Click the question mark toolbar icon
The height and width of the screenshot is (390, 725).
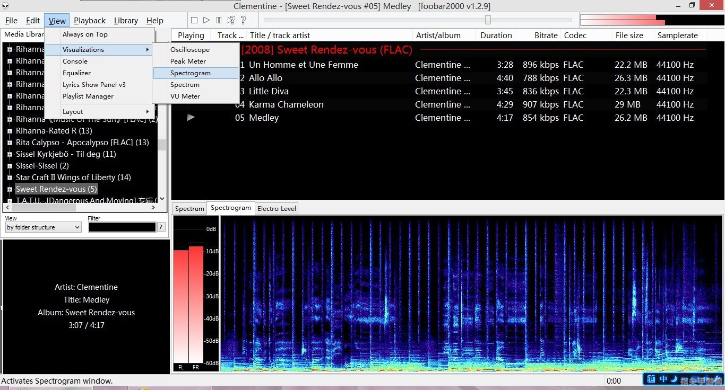[243, 20]
